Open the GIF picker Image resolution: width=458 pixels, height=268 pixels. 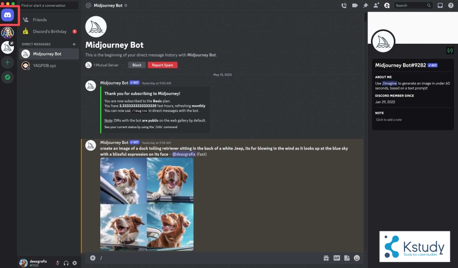coord(336,258)
